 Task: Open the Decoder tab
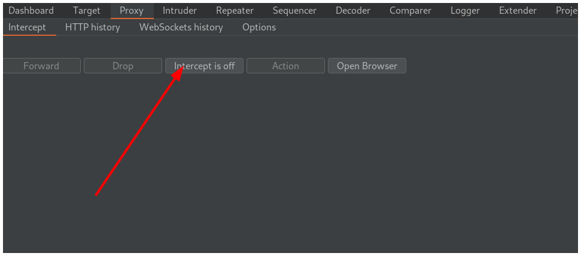(353, 10)
